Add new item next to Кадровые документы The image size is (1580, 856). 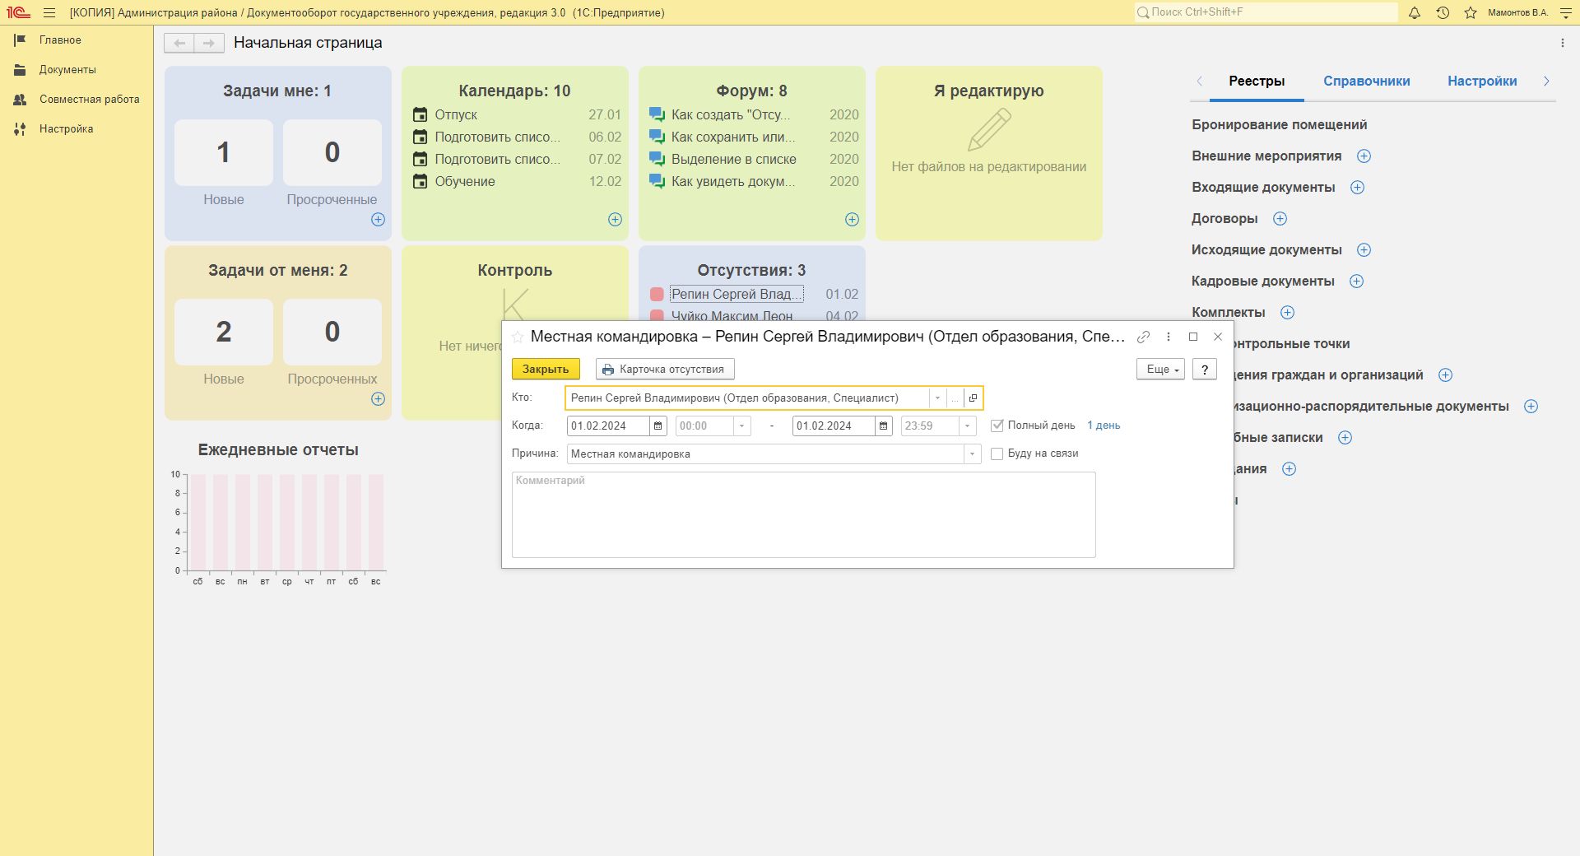tap(1357, 281)
